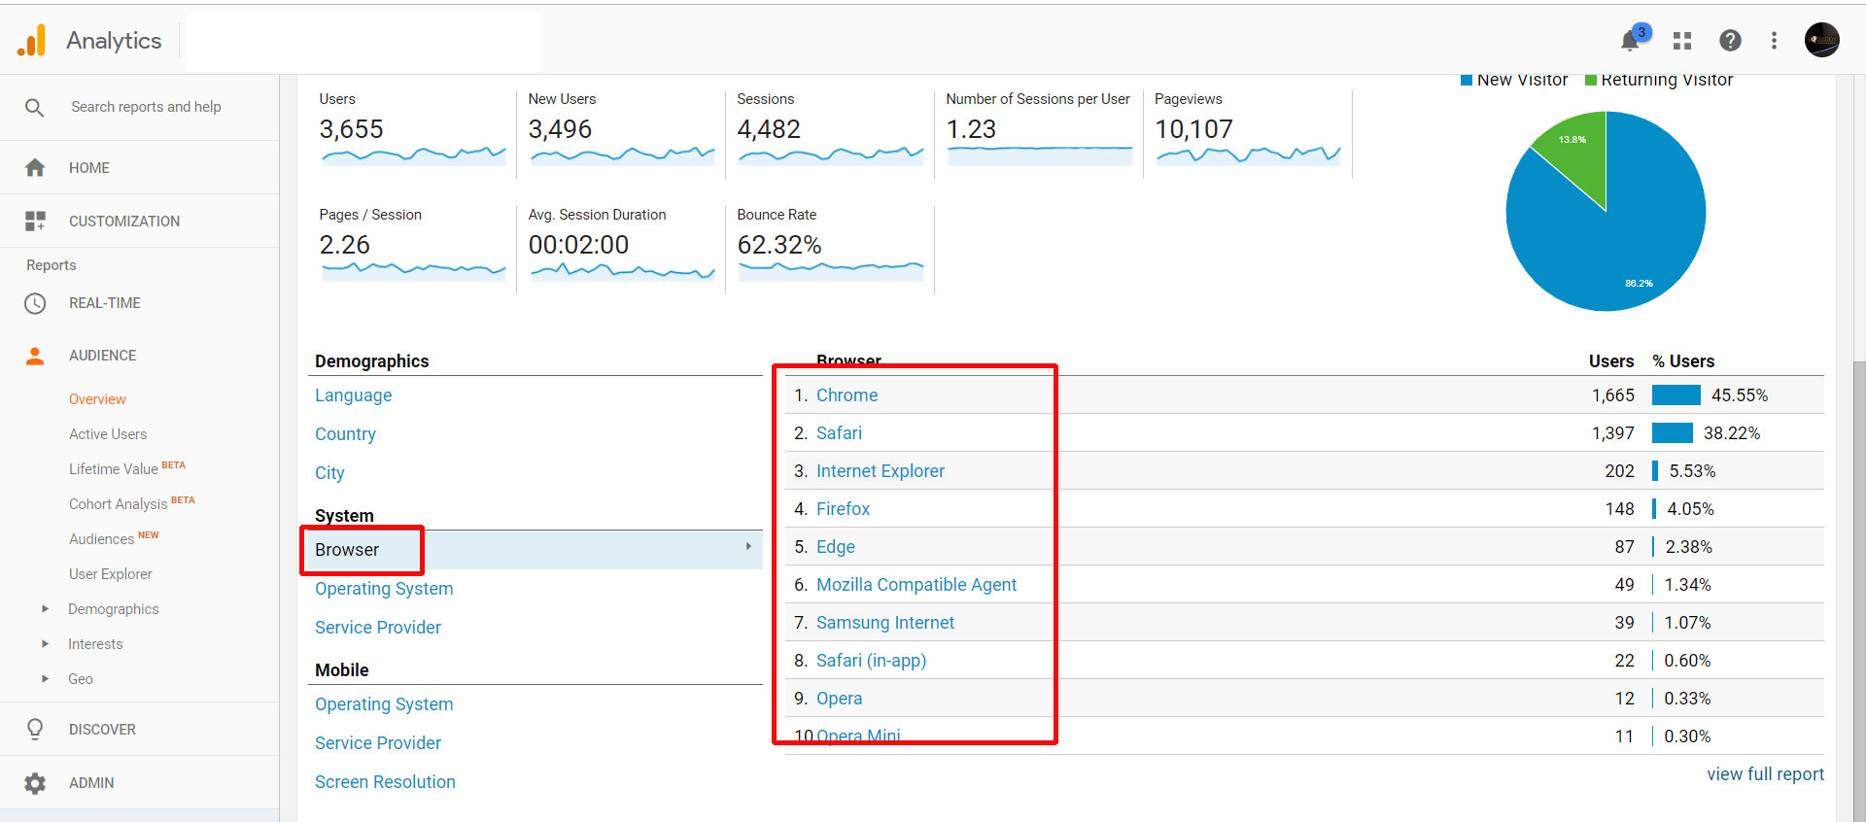
Task: Expand the Geo sidebar arrow
Action: (45, 679)
